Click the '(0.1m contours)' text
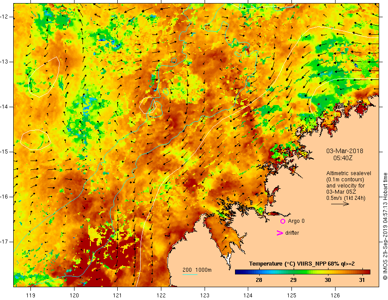 [x=345, y=180]
